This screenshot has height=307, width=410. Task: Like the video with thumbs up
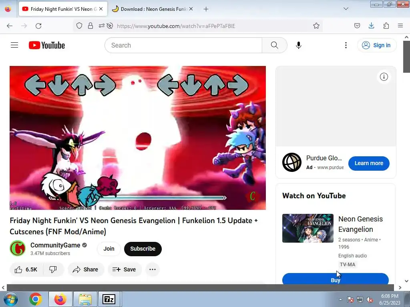pyautogui.click(x=26, y=269)
